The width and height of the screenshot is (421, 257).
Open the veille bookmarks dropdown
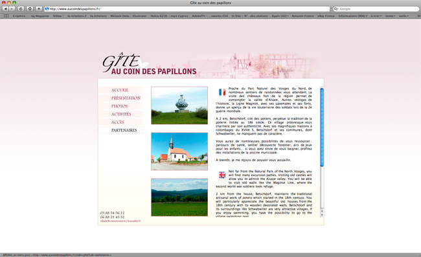(x=404, y=16)
